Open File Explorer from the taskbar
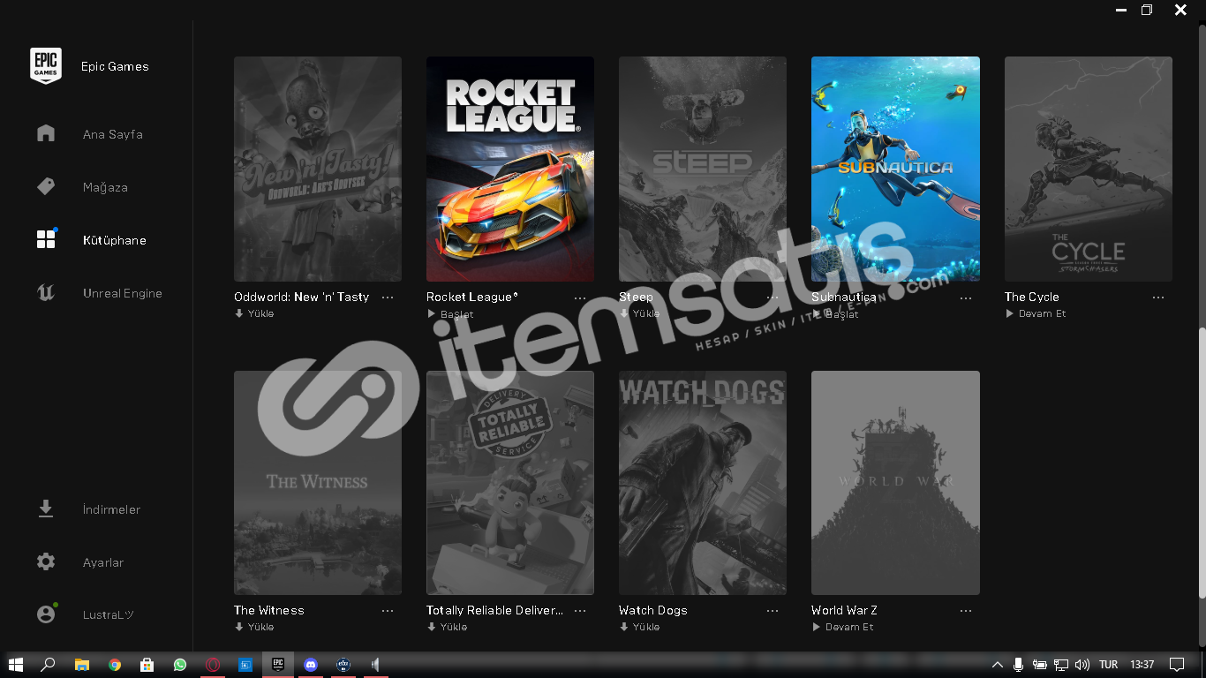The height and width of the screenshot is (678, 1206). click(x=81, y=665)
